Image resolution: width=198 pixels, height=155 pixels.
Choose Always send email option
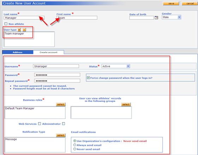(75, 145)
